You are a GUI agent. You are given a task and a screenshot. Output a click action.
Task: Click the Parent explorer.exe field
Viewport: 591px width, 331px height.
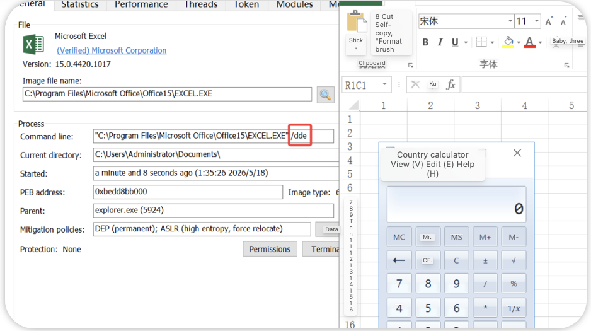tap(214, 211)
